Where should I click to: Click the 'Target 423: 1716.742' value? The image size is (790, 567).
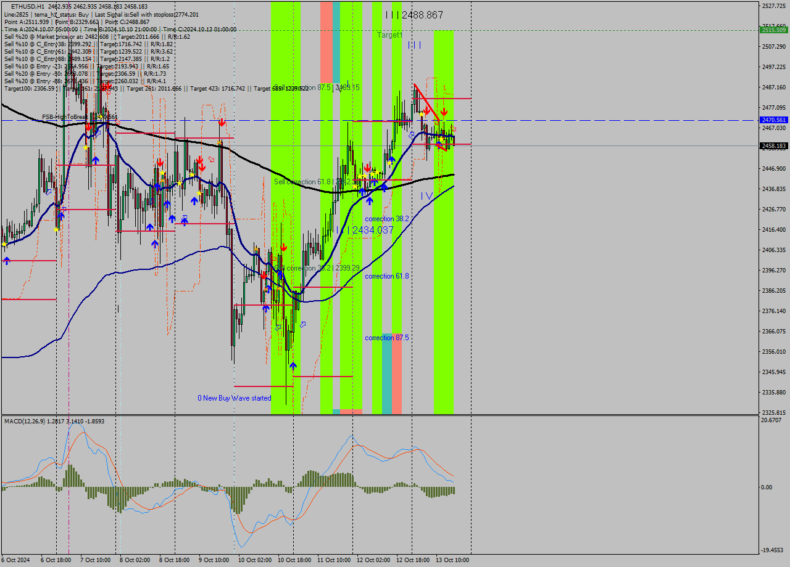coord(217,88)
